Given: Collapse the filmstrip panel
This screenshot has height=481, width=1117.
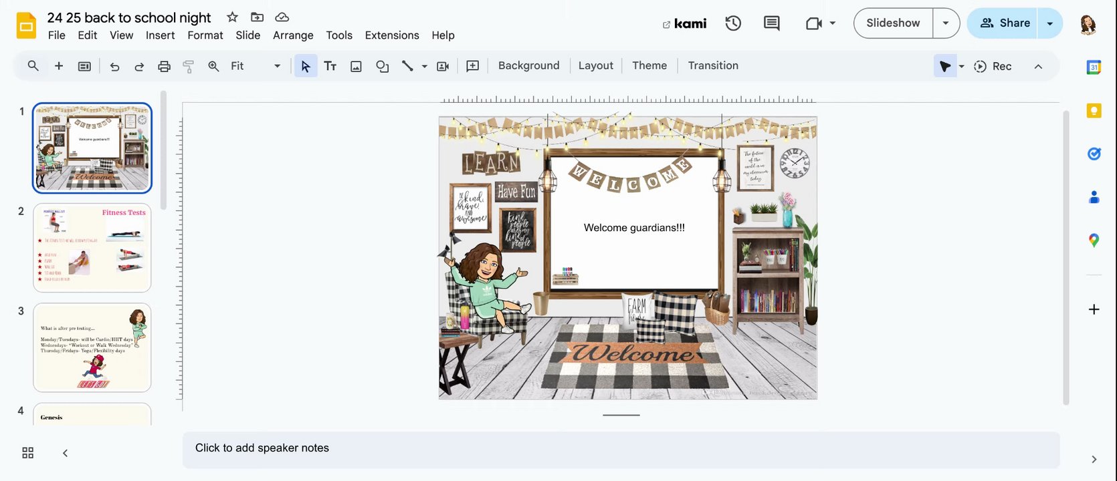Looking at the screenshot, I should click(x=65, y=453).
